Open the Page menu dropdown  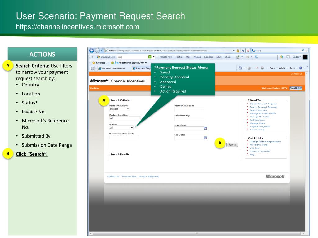273,68
